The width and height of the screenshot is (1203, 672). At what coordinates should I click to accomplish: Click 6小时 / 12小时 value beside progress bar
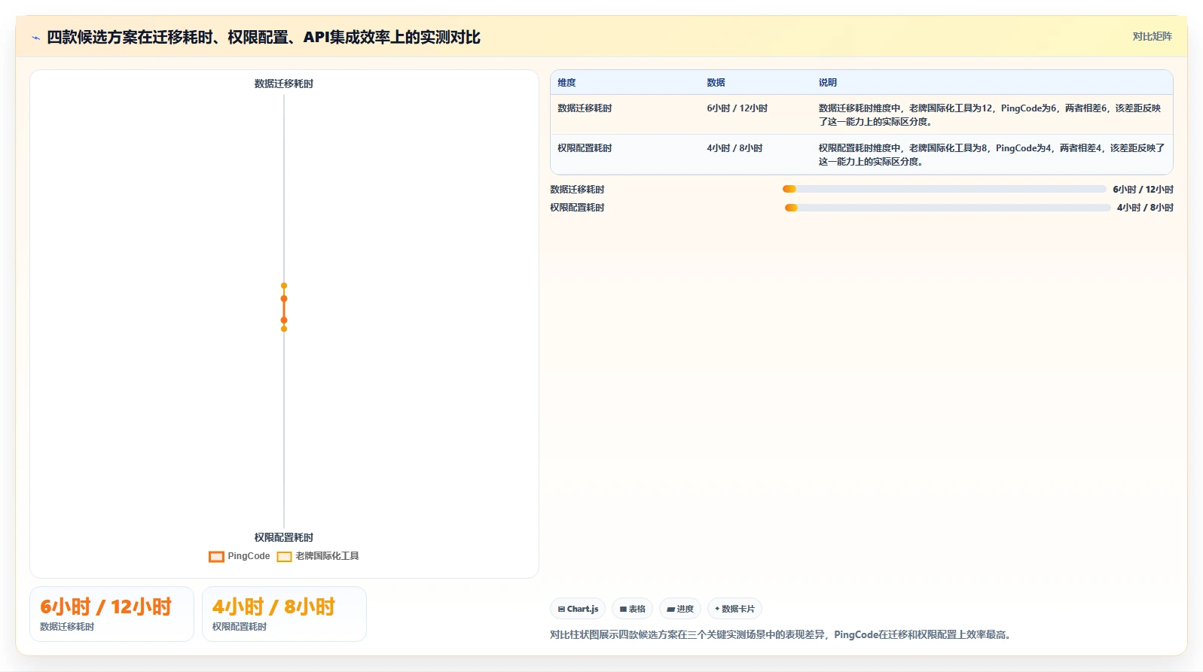[1143, 190]
